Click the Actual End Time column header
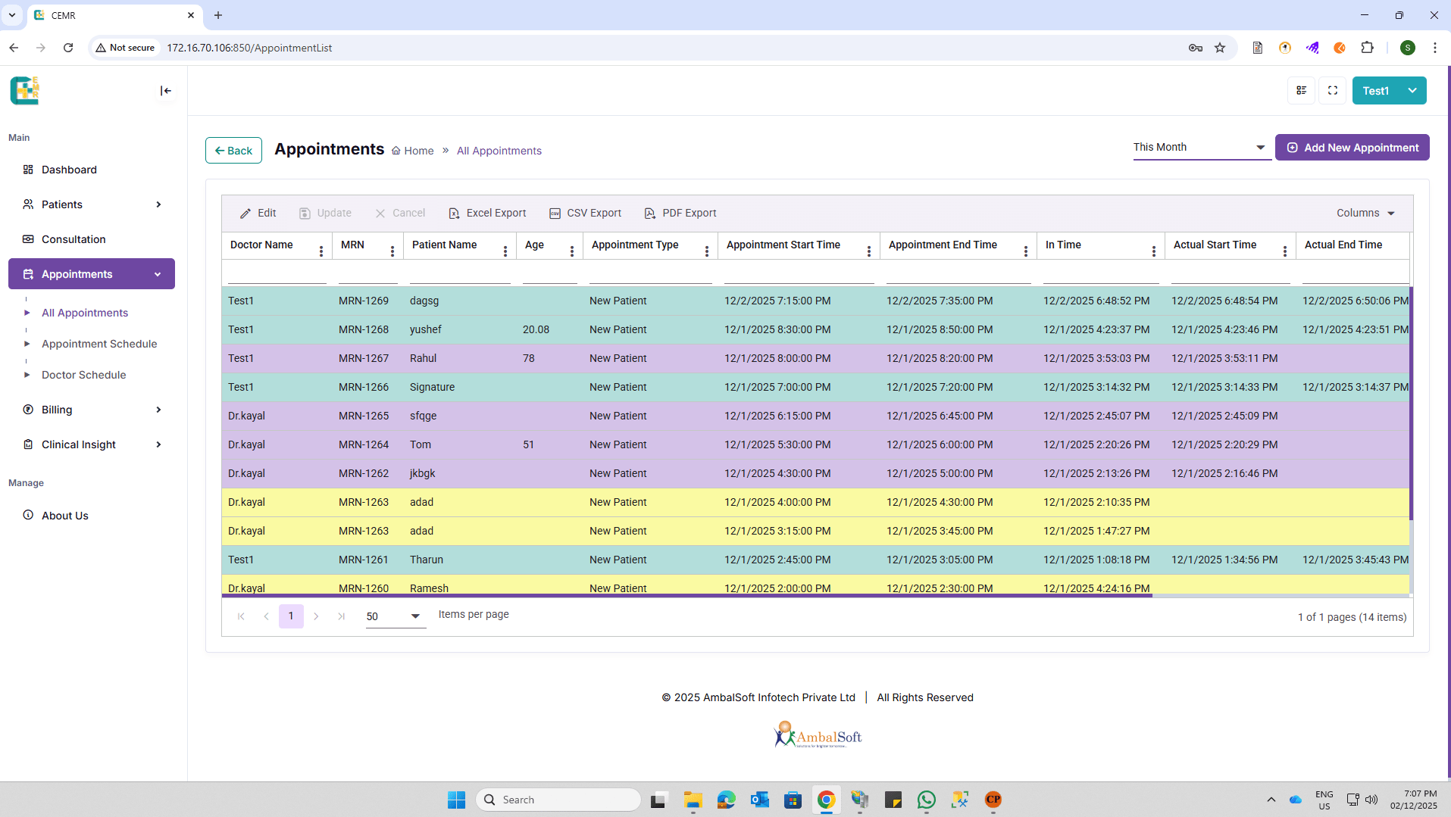 pyautogui.click(x=1353, y=245)
